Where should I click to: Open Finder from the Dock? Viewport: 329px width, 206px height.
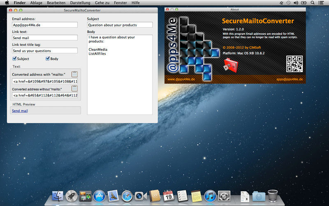pyautogui.click(x=58, y=196)
